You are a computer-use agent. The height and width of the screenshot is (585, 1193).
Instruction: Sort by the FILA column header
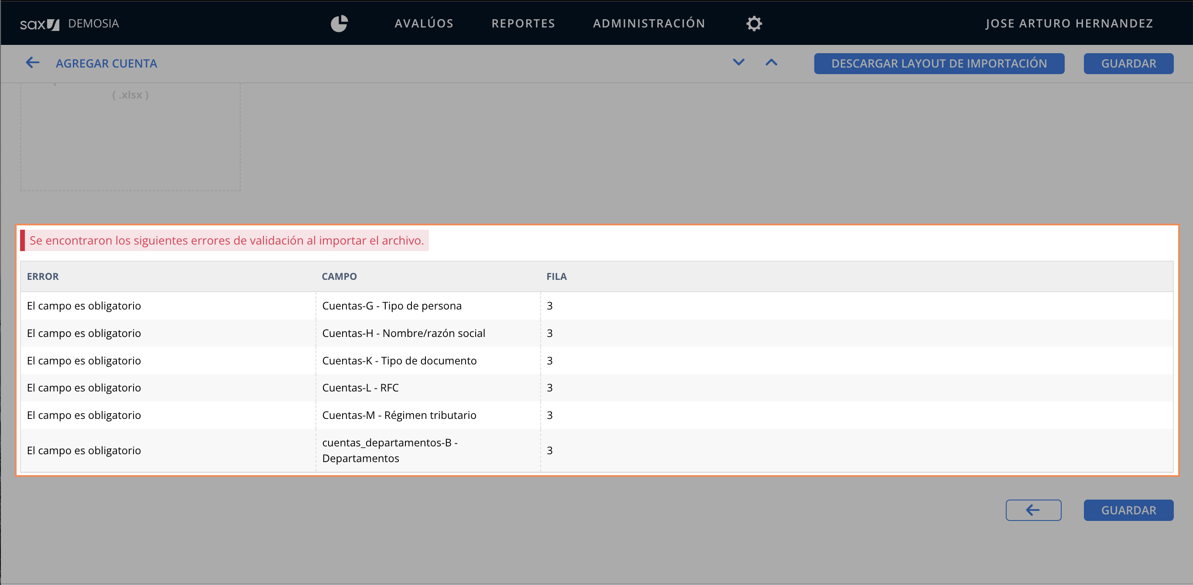coord(556,276)
